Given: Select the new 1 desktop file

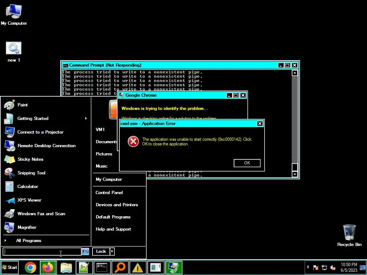Looking at the screenshot, I should [x=14, y=52].
